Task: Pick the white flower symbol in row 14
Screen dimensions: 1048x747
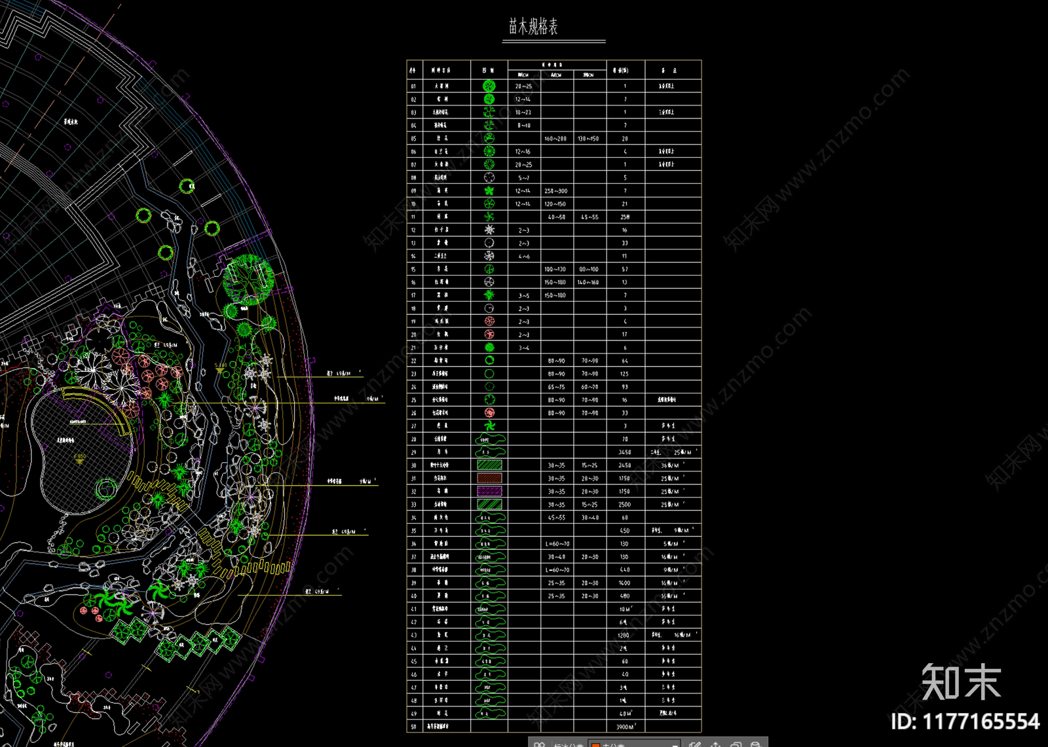Action: click(x=489, y=256)
